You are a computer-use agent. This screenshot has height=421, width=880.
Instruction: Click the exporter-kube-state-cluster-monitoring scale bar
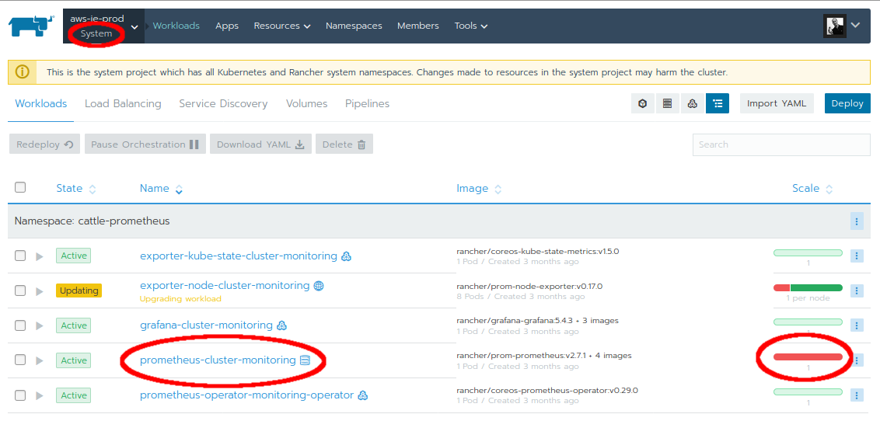pos(808,252)
